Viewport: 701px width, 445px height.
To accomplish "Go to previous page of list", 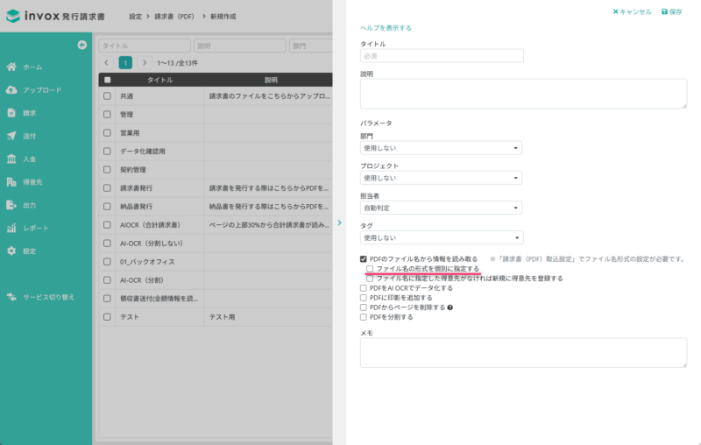I will point(106,62).
